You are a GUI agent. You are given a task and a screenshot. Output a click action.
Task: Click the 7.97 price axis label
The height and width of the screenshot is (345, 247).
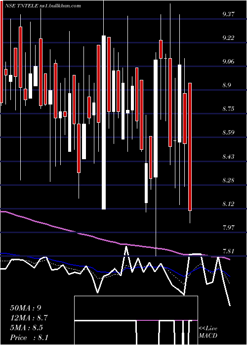pyautogui.click(x=228, y=227)
